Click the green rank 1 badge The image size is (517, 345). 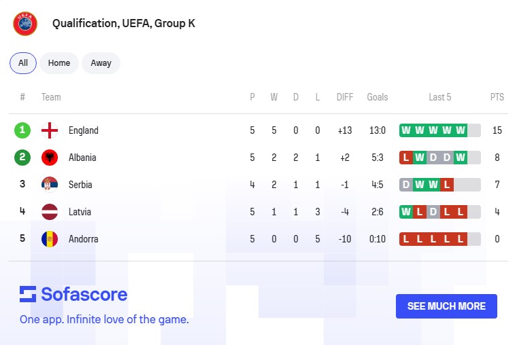point(22,130)
